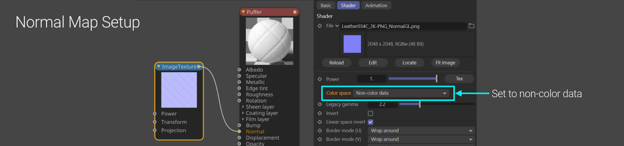Screen dimensions: 624x146
Task: Click the Invert keyframe diamond icon
Action: pos(320,113)
